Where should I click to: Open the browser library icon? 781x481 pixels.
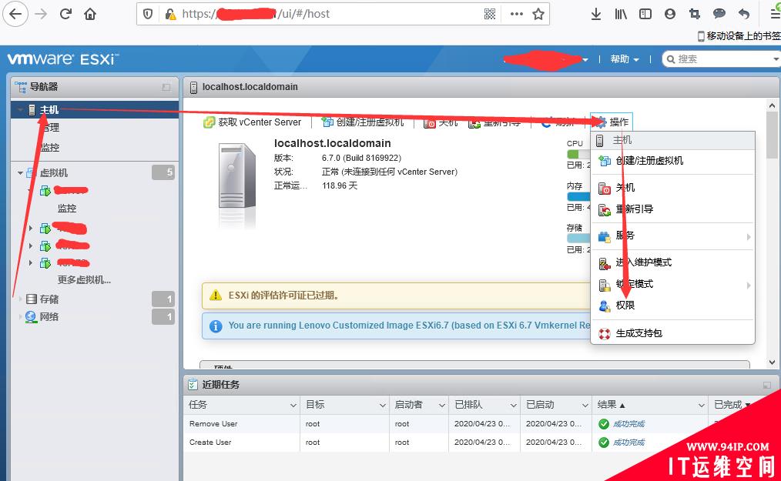coord(621,14)
